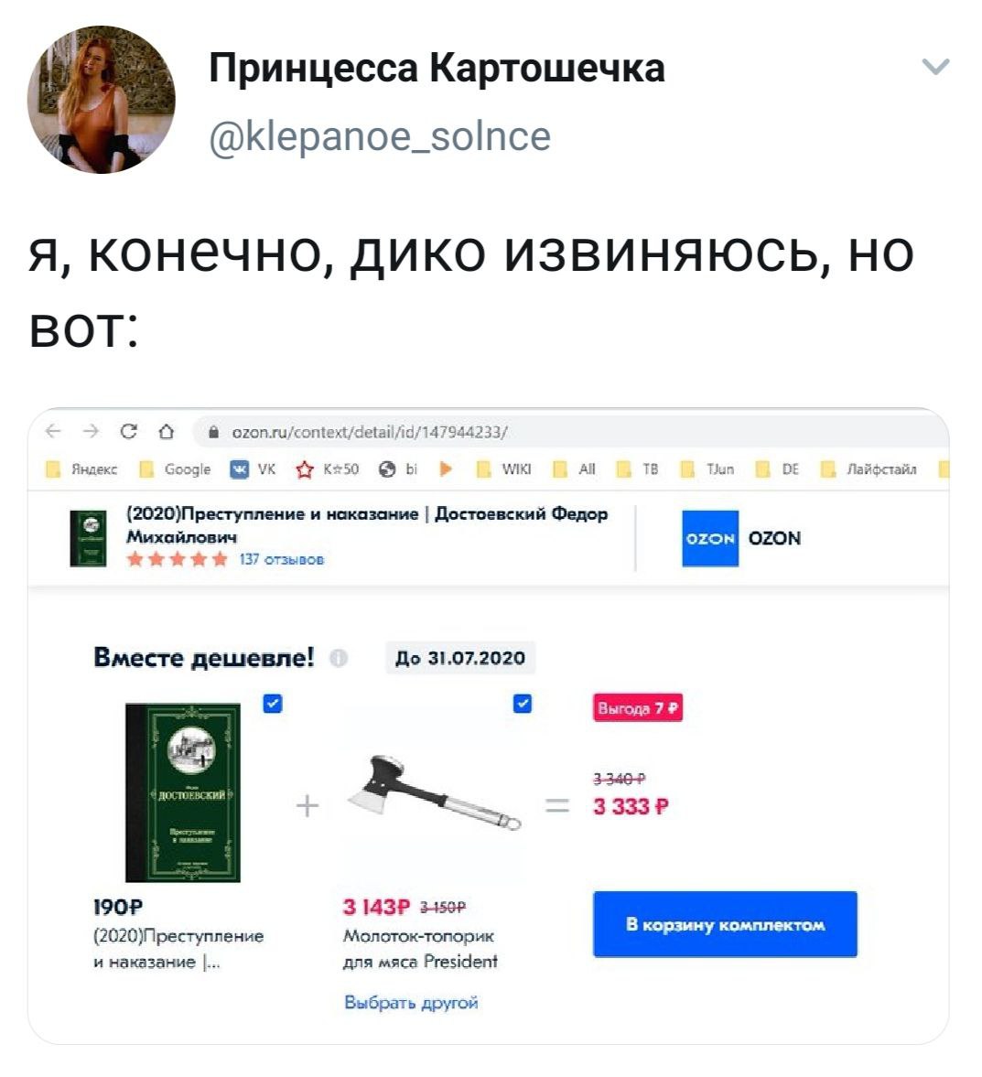This screenshot has width=982, height=1077.
Task: Open the Google bookmark folder
Action: (175, 469)
